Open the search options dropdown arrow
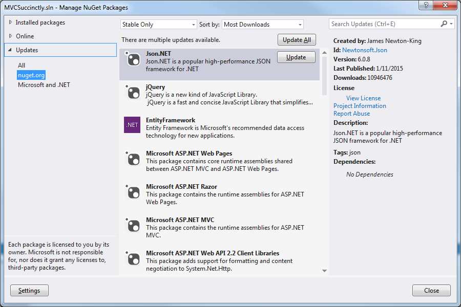This screenshot has height=307, width=461. coord(451,24)
